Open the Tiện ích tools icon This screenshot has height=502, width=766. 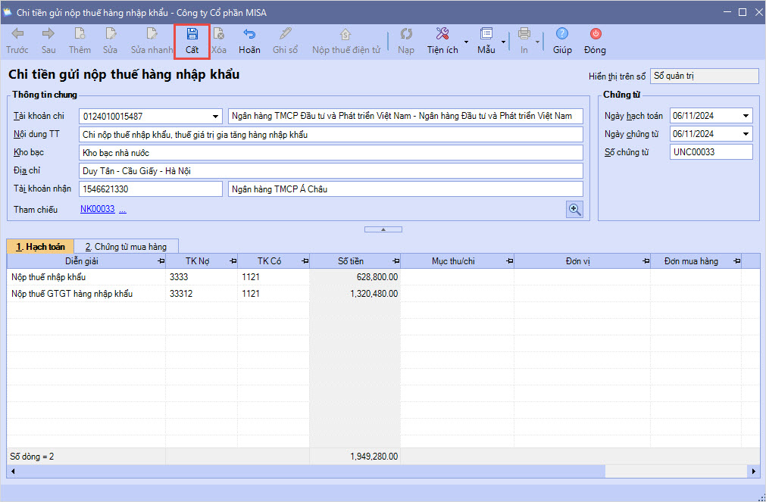click(x=443, y=34)
